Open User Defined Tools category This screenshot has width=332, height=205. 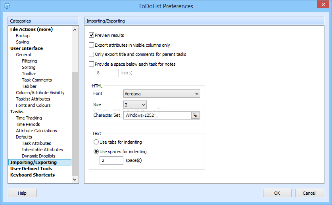(31, 169)
